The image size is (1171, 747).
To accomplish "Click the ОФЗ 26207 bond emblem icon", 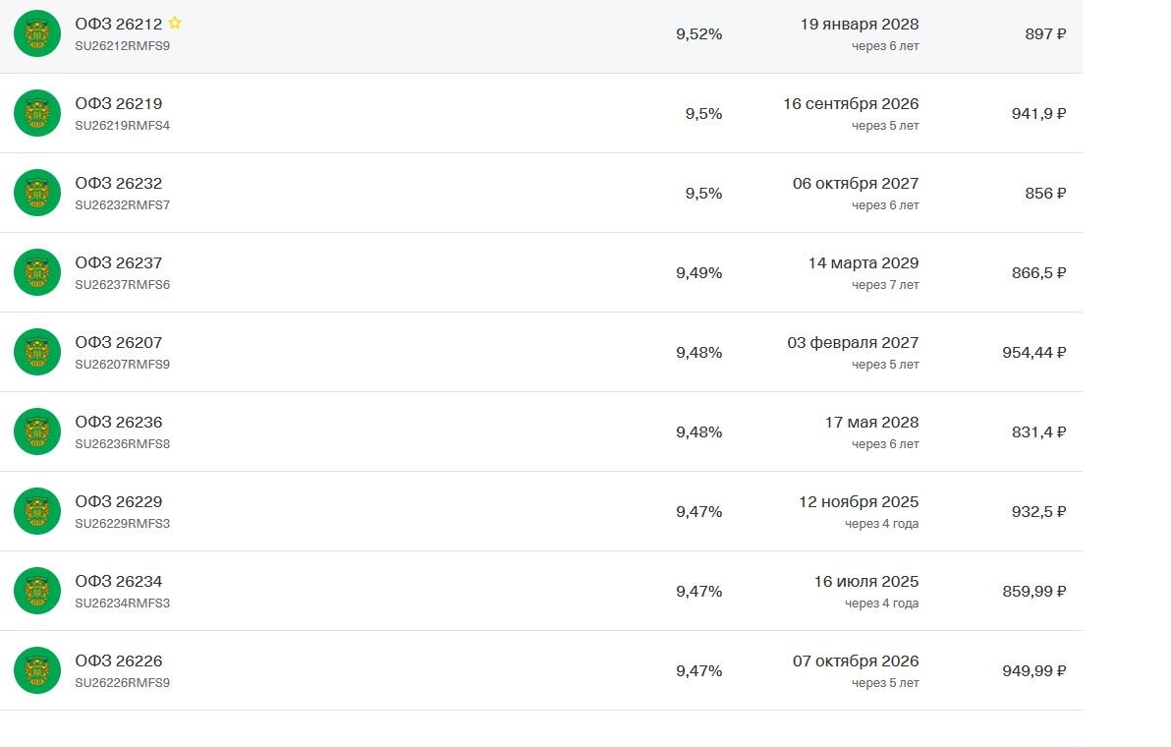I will [37, 352].
